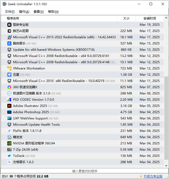Click the 7-Zip 24.09 icon
This screenshot has width=169, height=179.
[x=9, y=150]
